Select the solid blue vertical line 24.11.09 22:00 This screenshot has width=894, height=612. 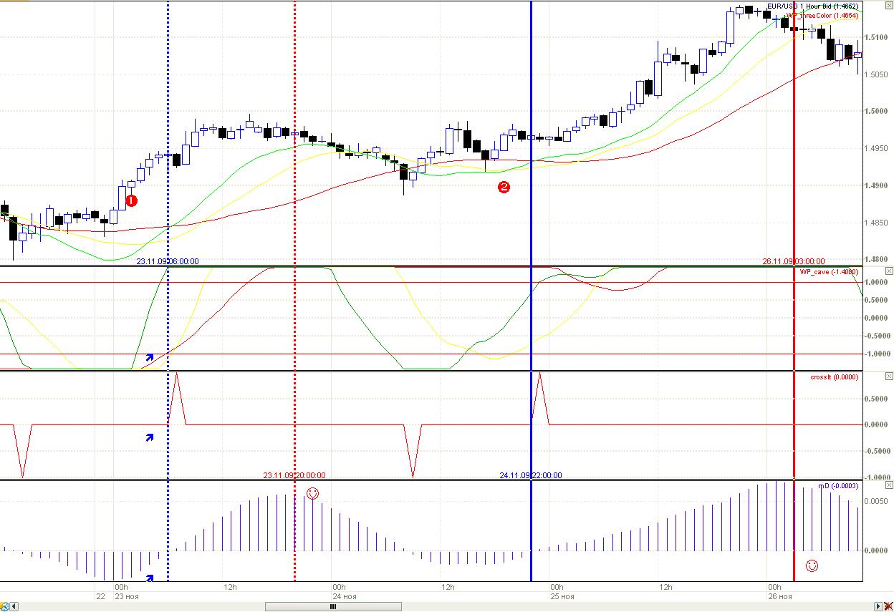[531, 215]
